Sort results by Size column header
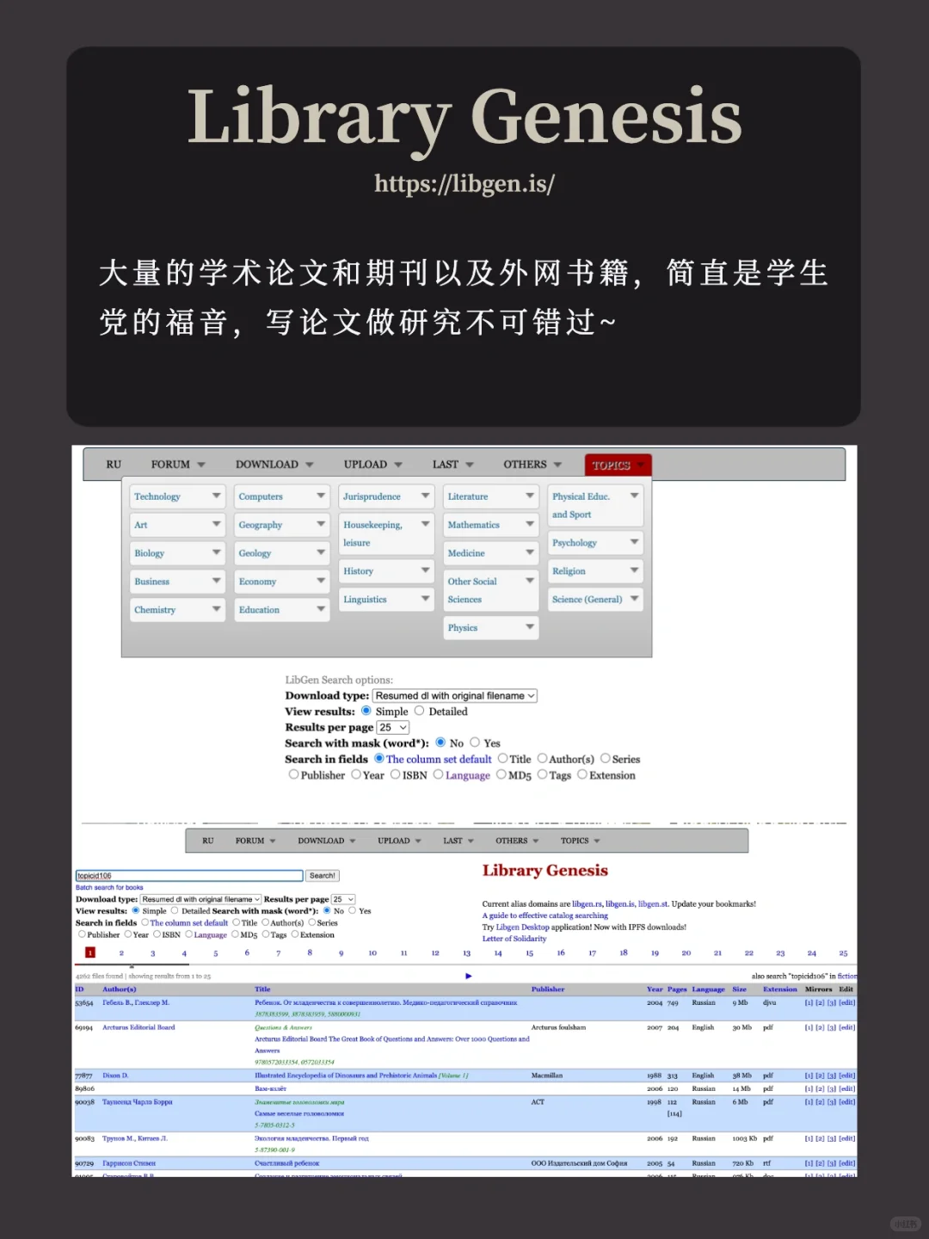929x1239 pixels. pos(739,989)
